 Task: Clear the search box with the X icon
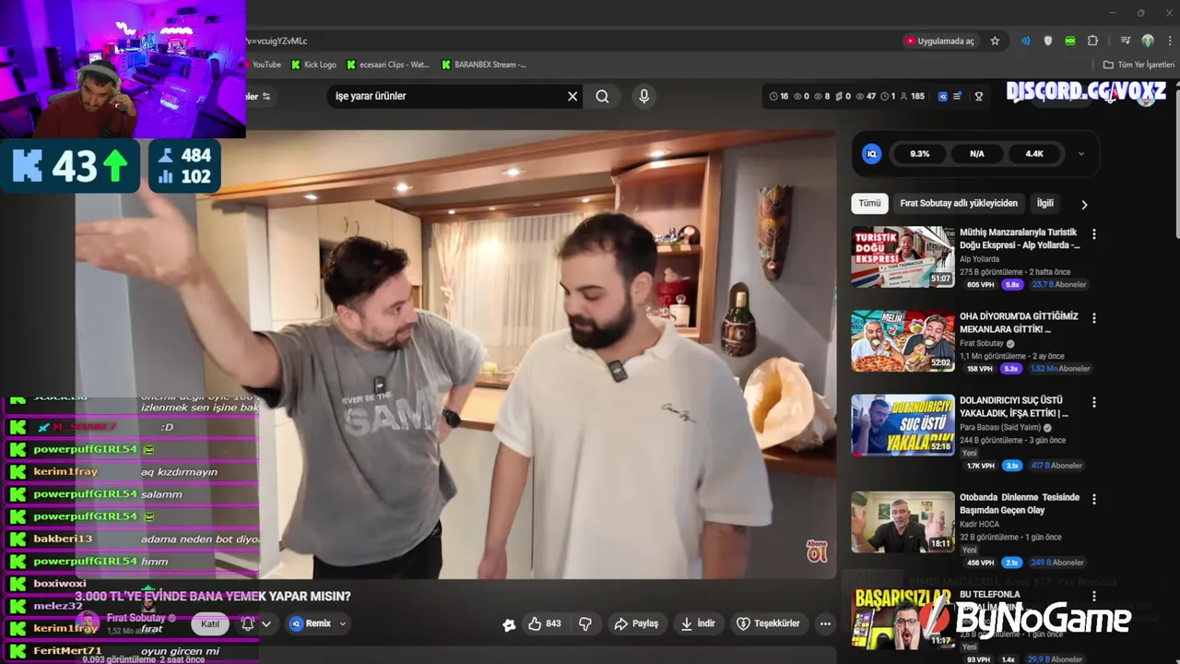click(572, 96)
